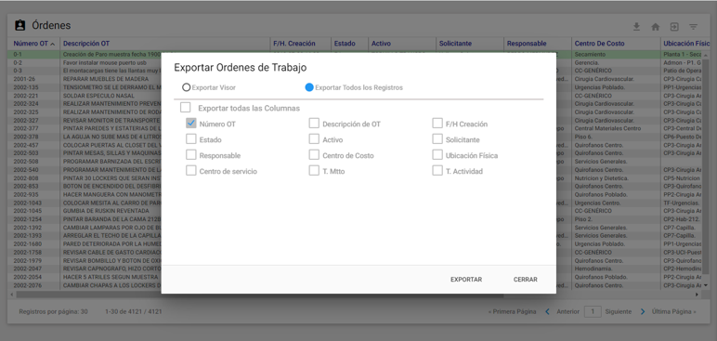Go to « Primera Página link
Screen dimensions: 717x341
click(x=512, y=311)
